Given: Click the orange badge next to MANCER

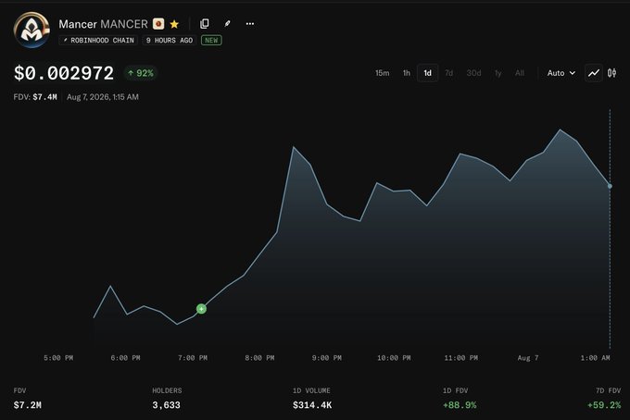Looking at the screenshot, I should (x=158, y=24).
